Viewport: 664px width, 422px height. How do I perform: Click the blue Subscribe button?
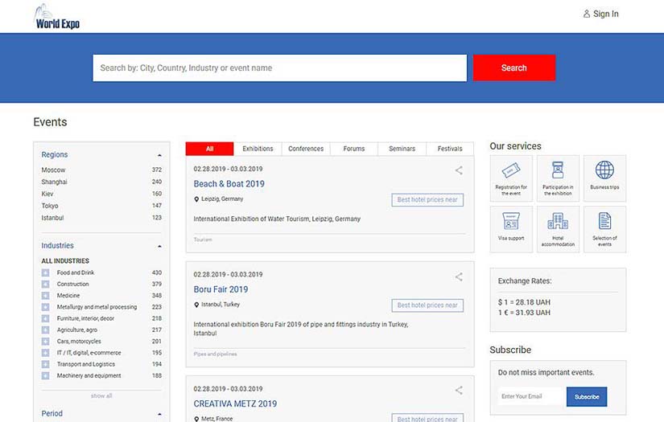click(x=587, y=396)
